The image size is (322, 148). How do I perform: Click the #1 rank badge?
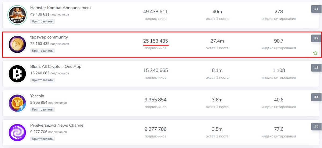point(316,9)
